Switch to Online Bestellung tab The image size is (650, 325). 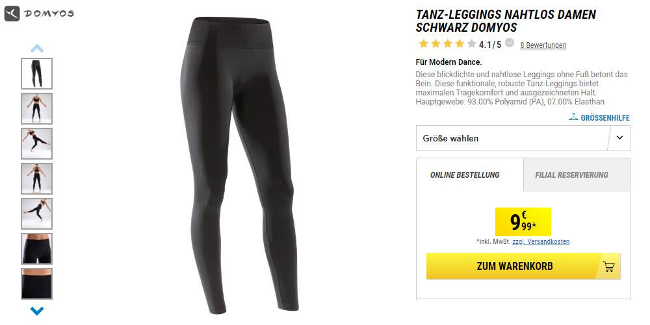click(x=465, y=175)
